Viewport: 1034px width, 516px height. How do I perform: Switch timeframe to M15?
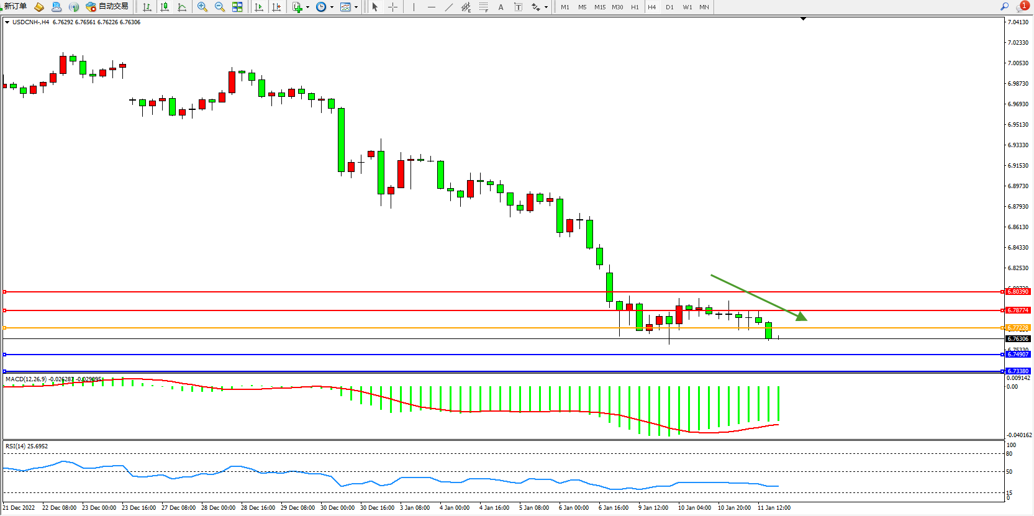[599, 7]
